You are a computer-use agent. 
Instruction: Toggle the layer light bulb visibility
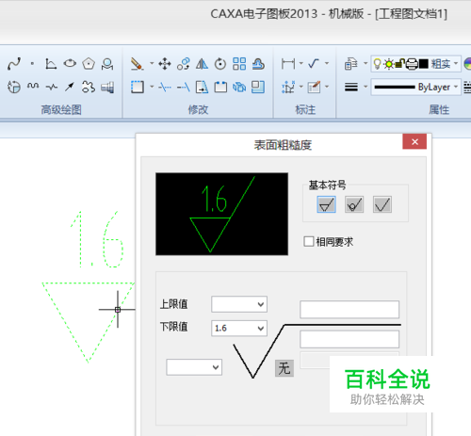pos(378,64)
